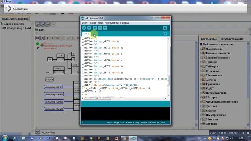Screen dimensions: 251x141
Task: Open the Правка menu in Arduino IDE
Action: click(92, 23)
